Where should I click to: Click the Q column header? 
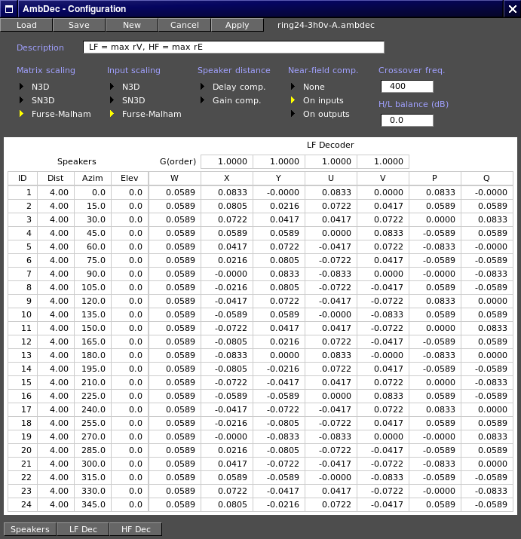[486, 178]
